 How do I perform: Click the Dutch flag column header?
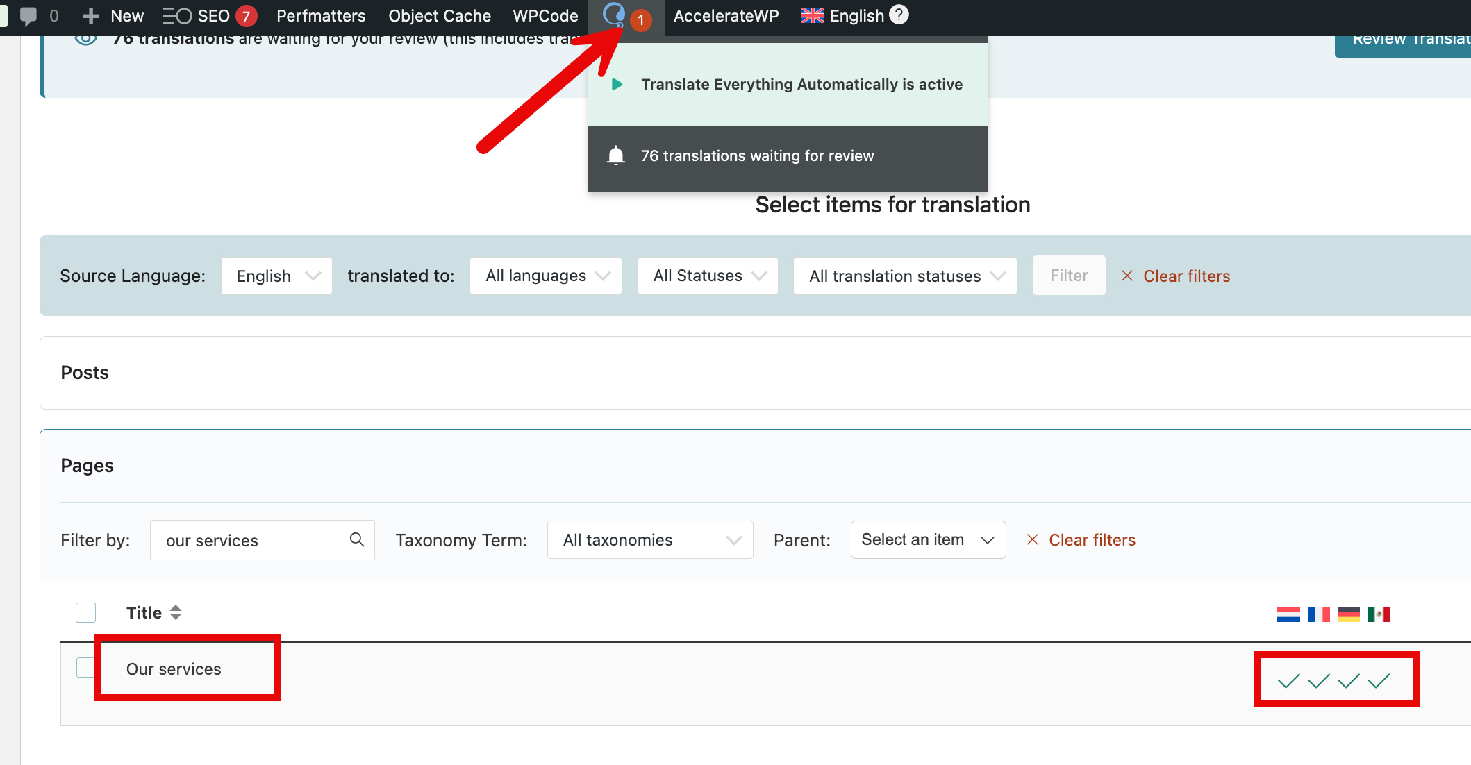tap(1288, 614)
